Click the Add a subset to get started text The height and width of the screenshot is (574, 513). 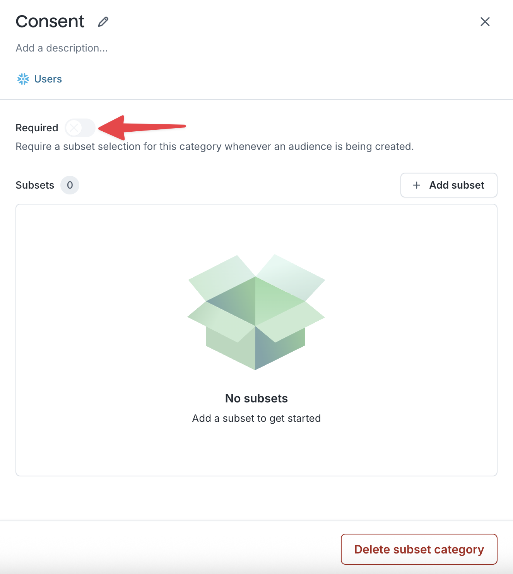(256, 418)
